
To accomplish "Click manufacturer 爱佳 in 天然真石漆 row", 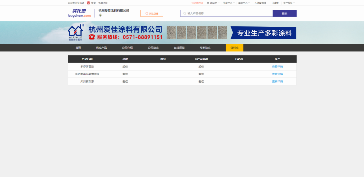I will point(201,81).
